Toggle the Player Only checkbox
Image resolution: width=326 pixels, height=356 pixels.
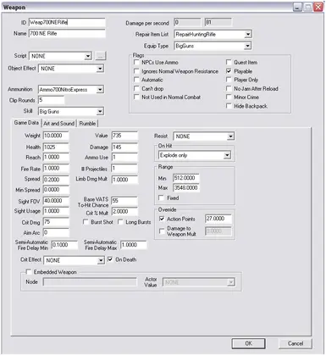(x=229, y=80)
